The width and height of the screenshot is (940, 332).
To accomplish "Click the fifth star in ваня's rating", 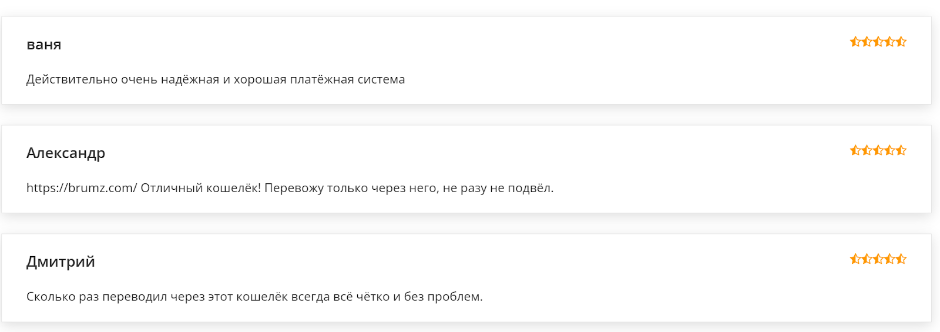I will 901,42.
